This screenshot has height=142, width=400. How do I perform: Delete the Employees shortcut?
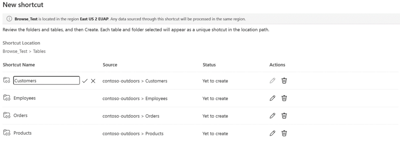click(x=284, y=98)
